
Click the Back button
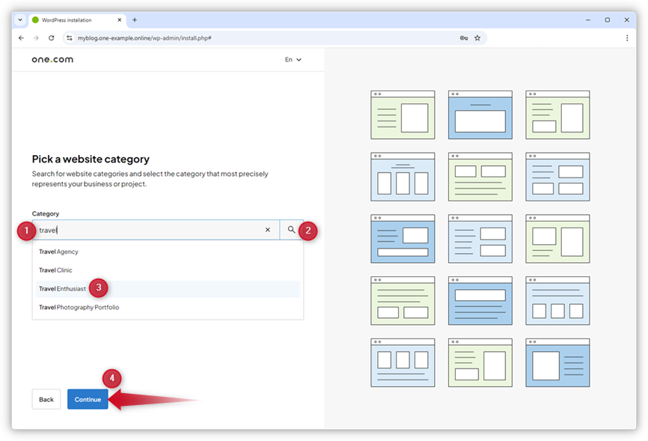pyautogui.click(x=46, y=399)
